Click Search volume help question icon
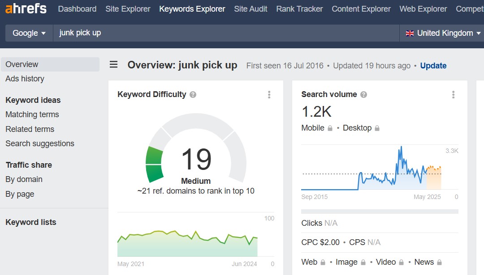This screenshot has width=484, height=275. click(x=364, y=95)
